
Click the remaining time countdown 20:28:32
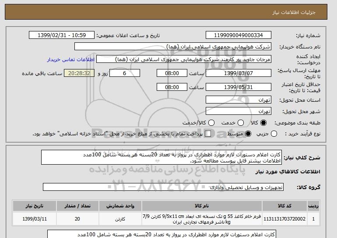pos(79,73)
